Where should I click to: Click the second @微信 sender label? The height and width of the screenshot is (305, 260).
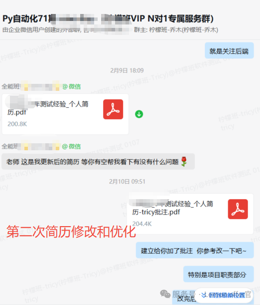[71, 146]
